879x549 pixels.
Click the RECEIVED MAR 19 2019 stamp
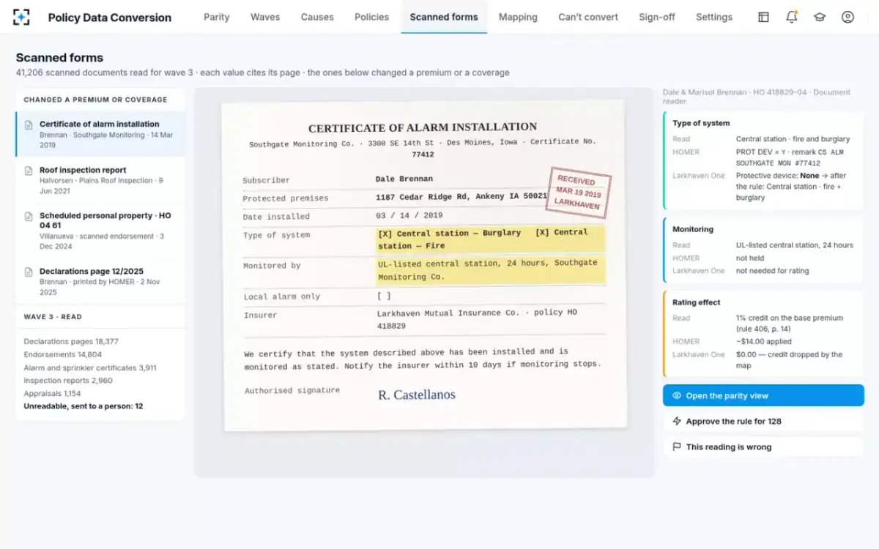(578, 193)
